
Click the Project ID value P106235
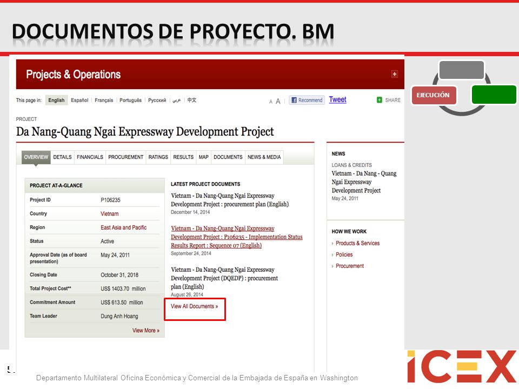pos(110,200)
